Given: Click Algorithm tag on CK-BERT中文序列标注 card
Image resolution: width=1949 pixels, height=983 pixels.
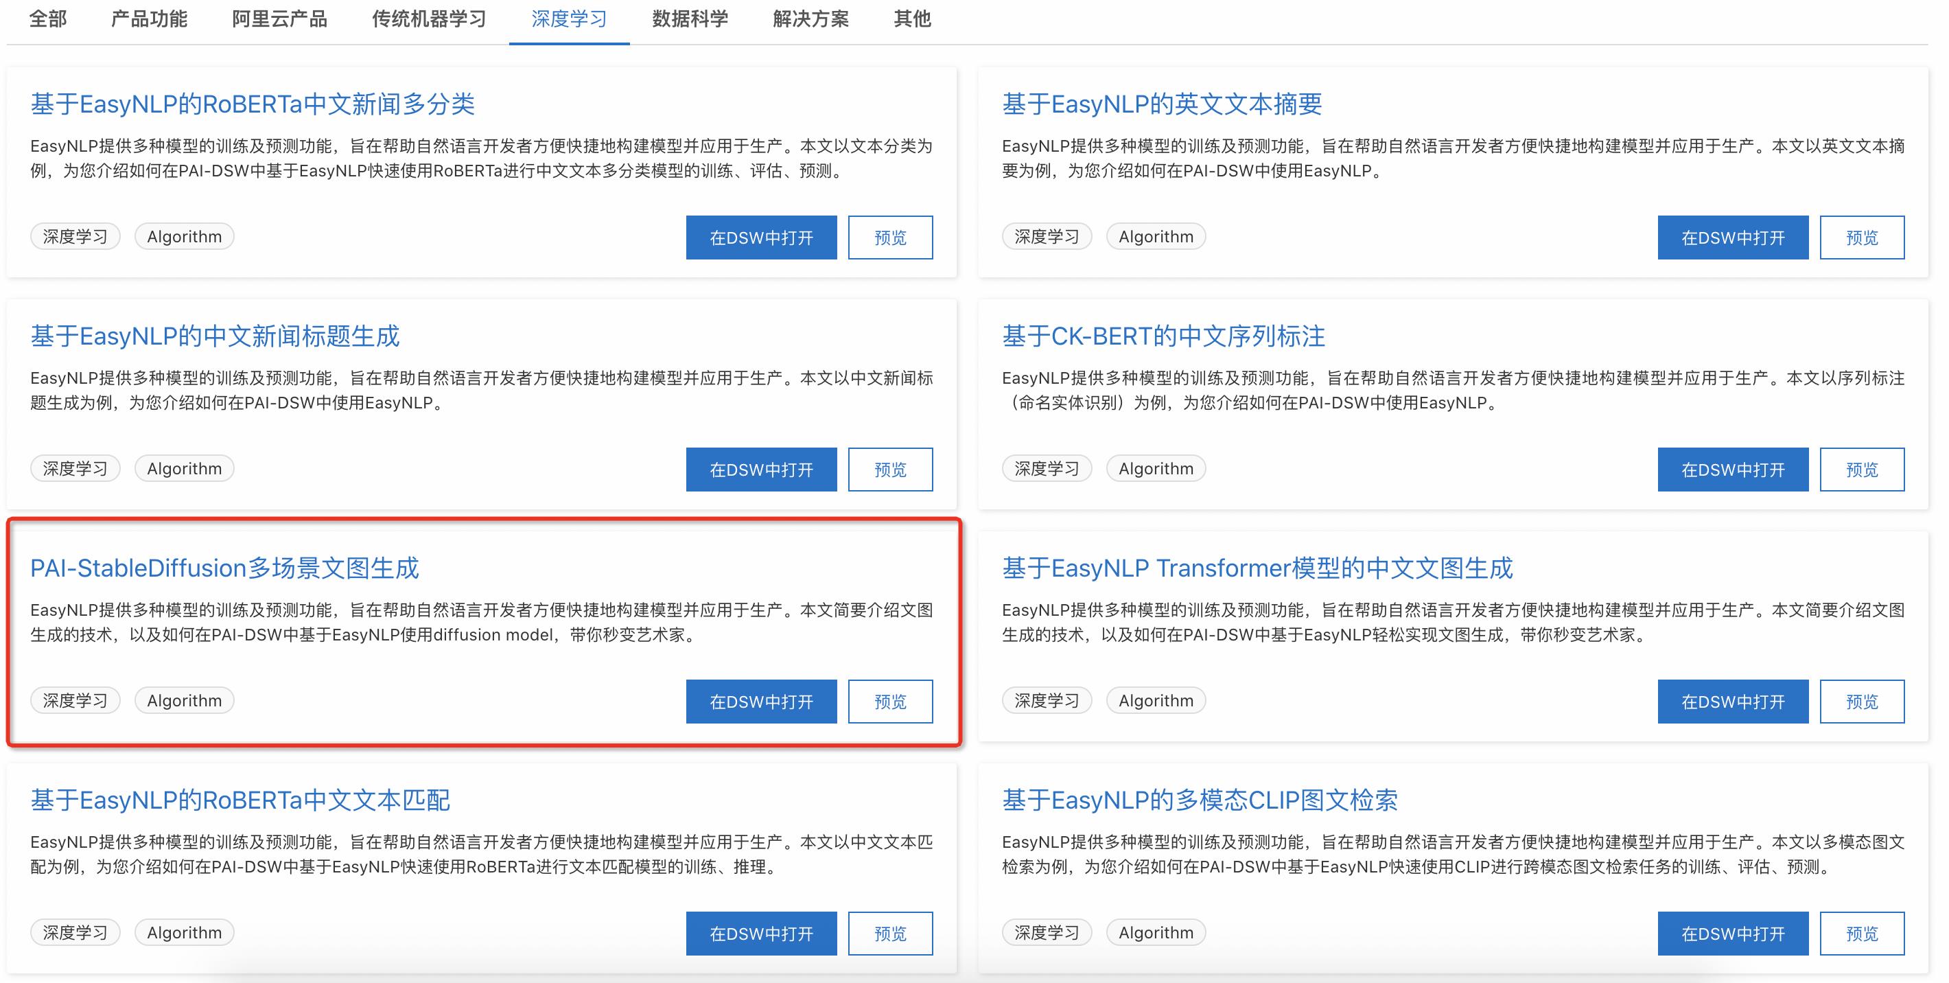Looking at the screenshot, I should point(1156,468).
